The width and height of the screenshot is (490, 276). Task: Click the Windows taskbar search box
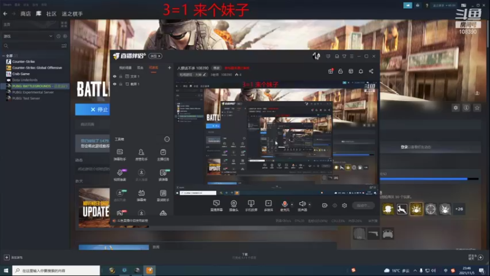(56, 270)
